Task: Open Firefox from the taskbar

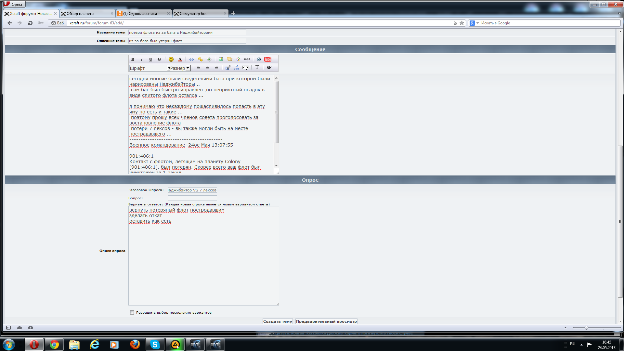Action: click(135, 344)
